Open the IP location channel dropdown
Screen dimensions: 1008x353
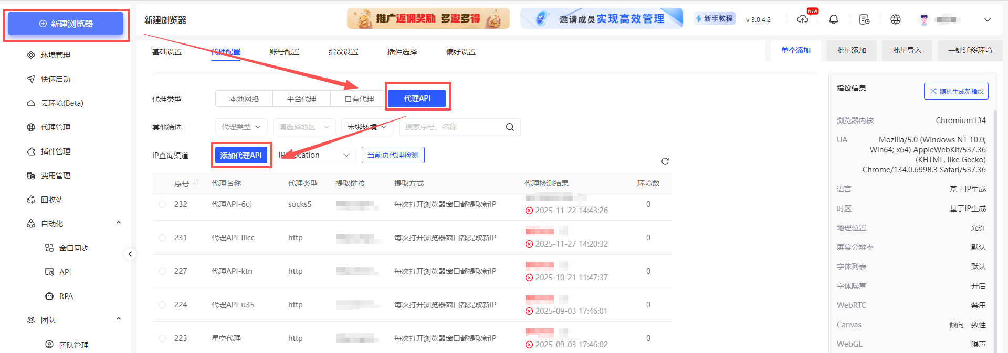(x=315, y=155)
